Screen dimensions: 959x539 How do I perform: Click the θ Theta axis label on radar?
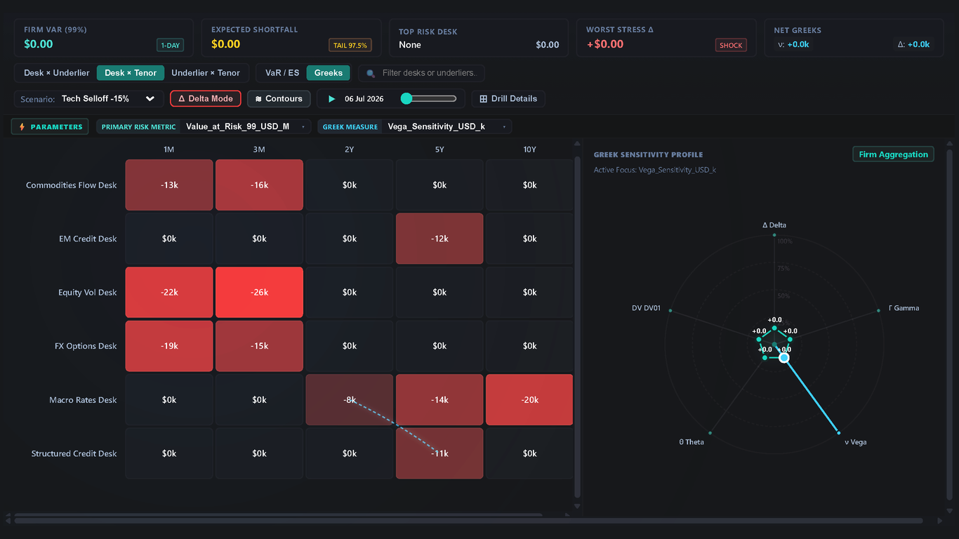coord(692,442)
